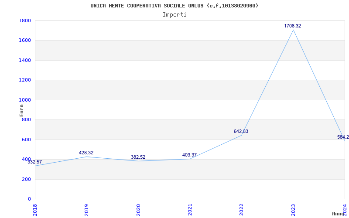This screenshot has width=349, height=218.
Task: Click the Importi subtitle
Action: coord(174,15)
